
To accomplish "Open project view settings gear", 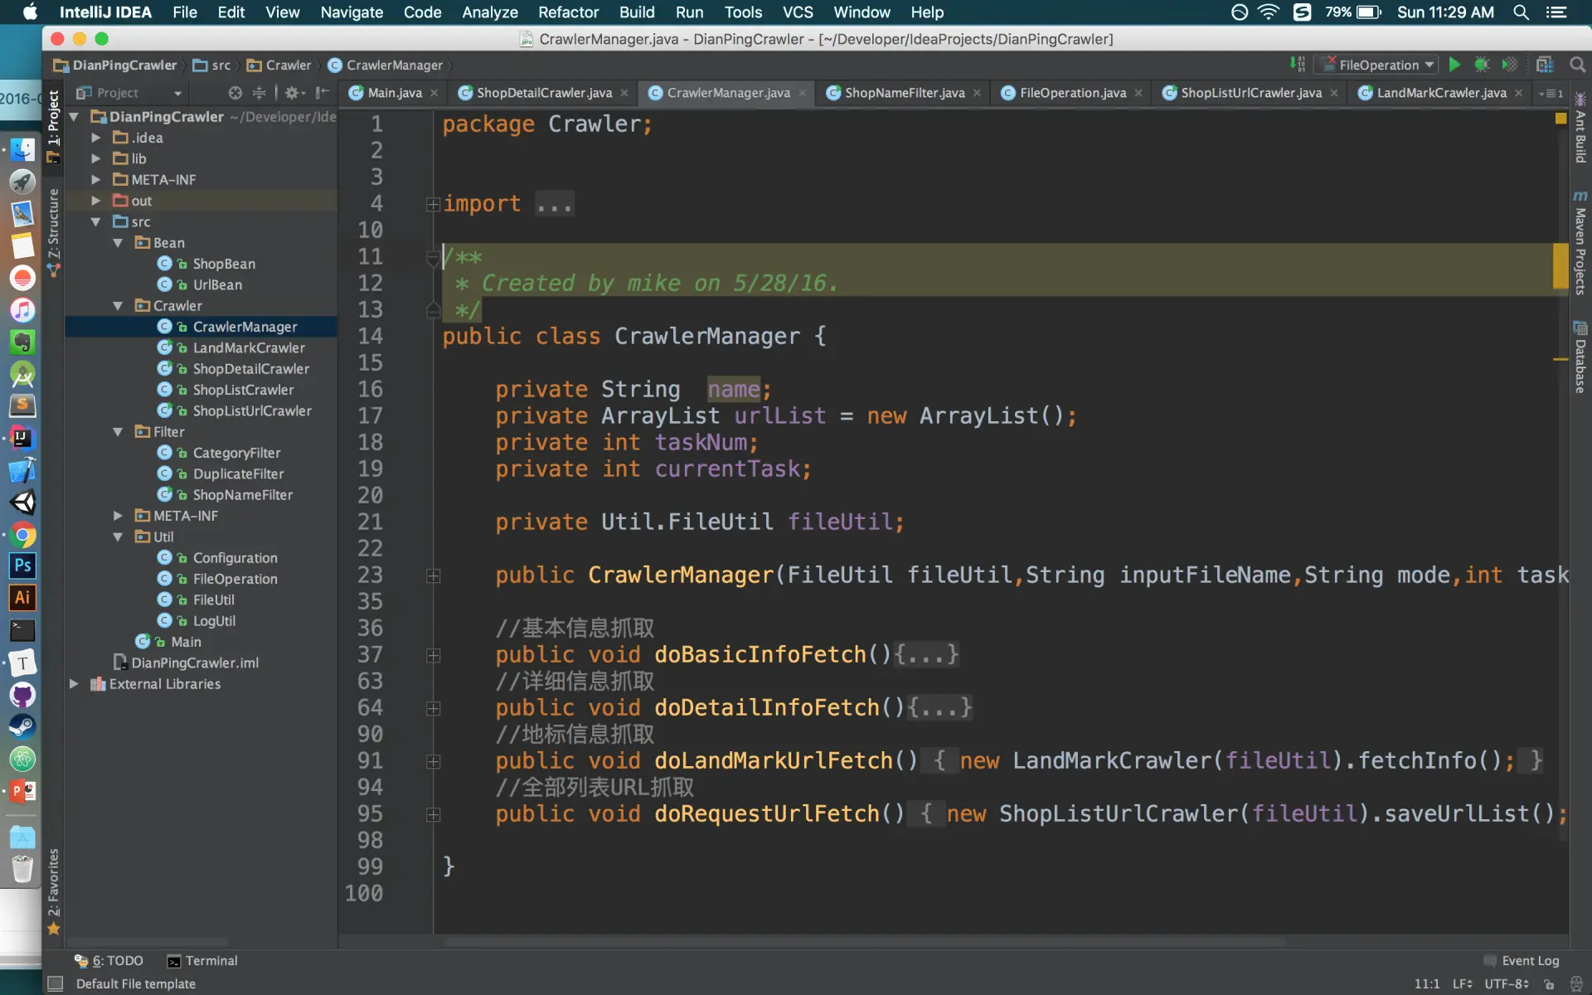I will 292,93.
